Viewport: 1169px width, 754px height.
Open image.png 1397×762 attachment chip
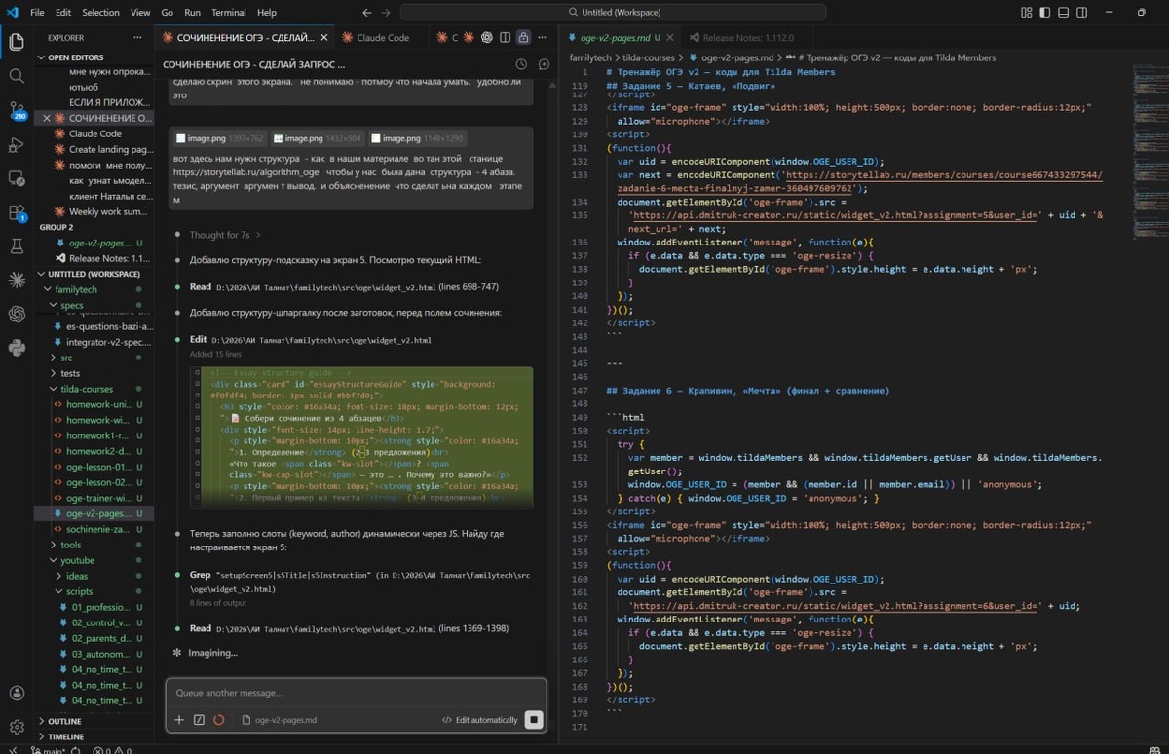pyautogui.click(x=219, y=138)
